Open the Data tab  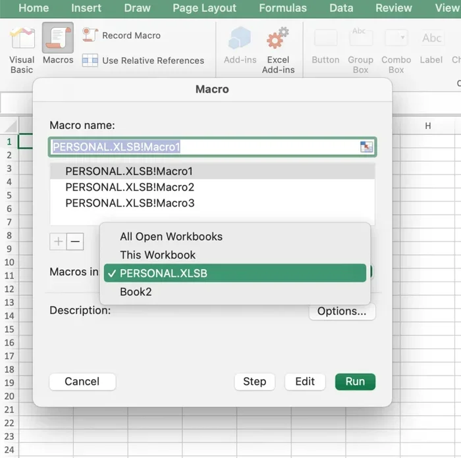(x=341, y=8)
